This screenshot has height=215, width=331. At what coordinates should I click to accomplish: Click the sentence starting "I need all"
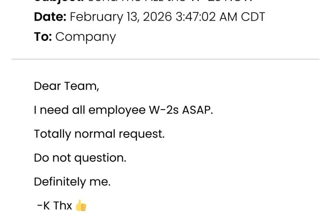click(123, 110)
